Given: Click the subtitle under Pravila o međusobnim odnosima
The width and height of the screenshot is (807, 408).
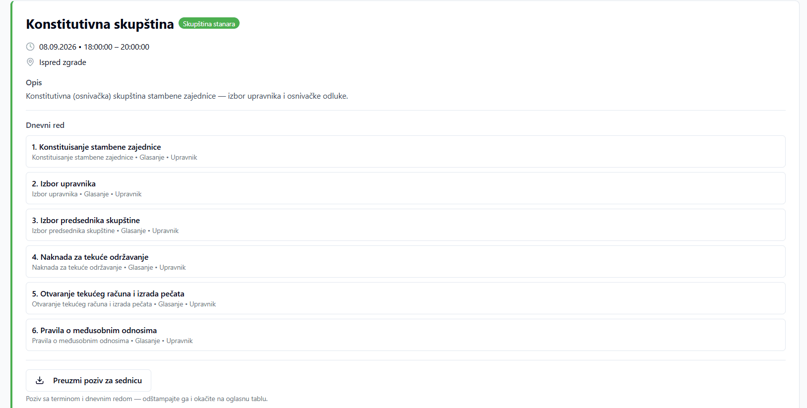Looking at the screenshot, I should coord(113,341).
